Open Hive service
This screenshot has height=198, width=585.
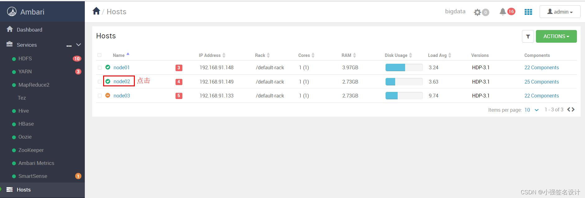[24, 111]
